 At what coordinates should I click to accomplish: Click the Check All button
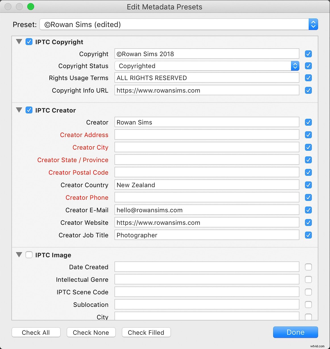36,332
